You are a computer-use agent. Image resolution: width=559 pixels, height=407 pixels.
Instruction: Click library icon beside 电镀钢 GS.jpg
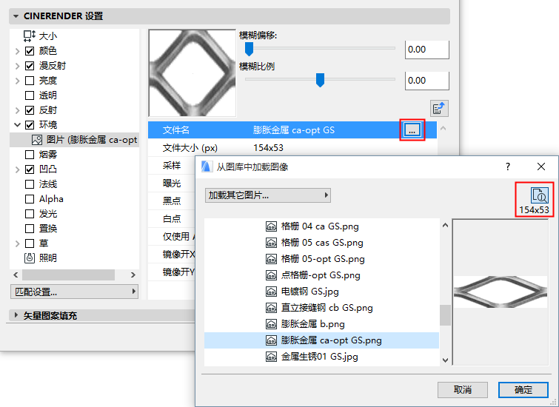coord(271,292)
